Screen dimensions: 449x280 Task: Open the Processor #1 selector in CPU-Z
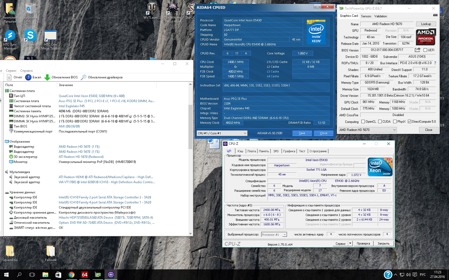click(x=274, y=235)
